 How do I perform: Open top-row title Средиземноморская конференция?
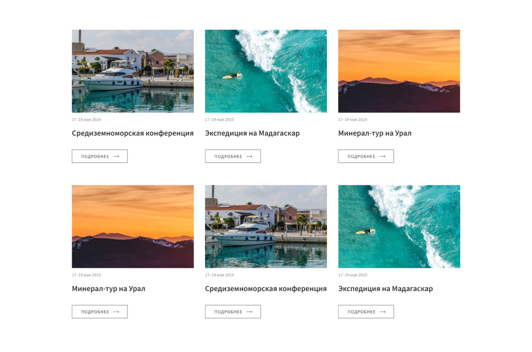(x=133, y=133)
